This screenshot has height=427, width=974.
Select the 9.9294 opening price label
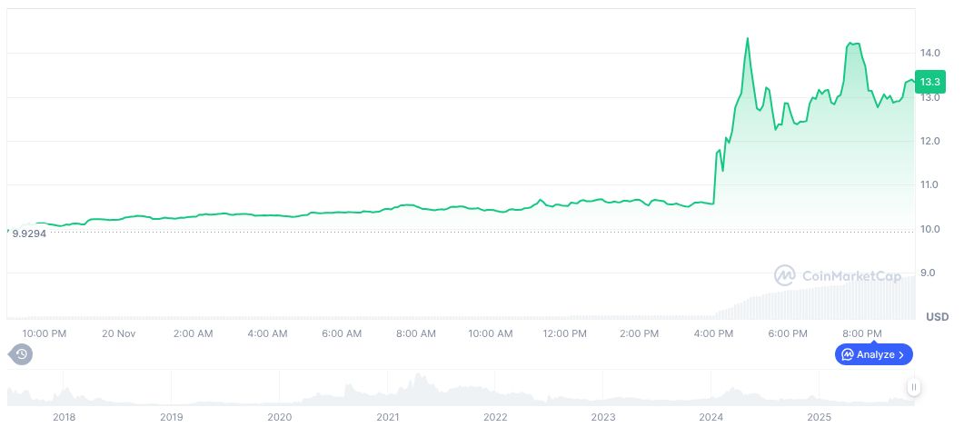[x=29, y=233]
